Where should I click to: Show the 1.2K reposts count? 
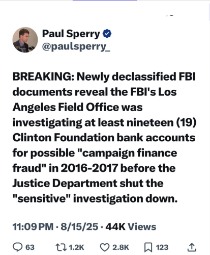pyautogui.click(x=76, y=247)
